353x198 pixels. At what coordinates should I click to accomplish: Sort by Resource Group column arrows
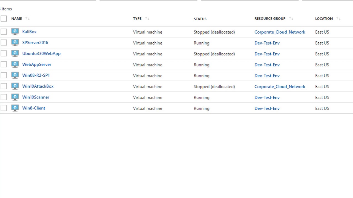(291, 18)
